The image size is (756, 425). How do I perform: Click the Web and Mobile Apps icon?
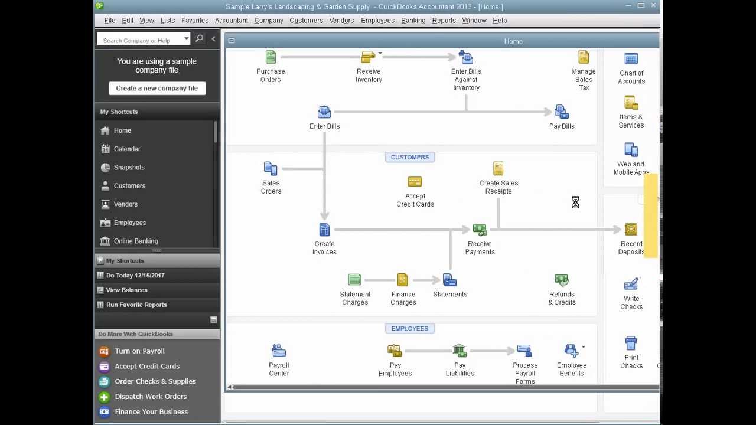(x=631, y=150)
